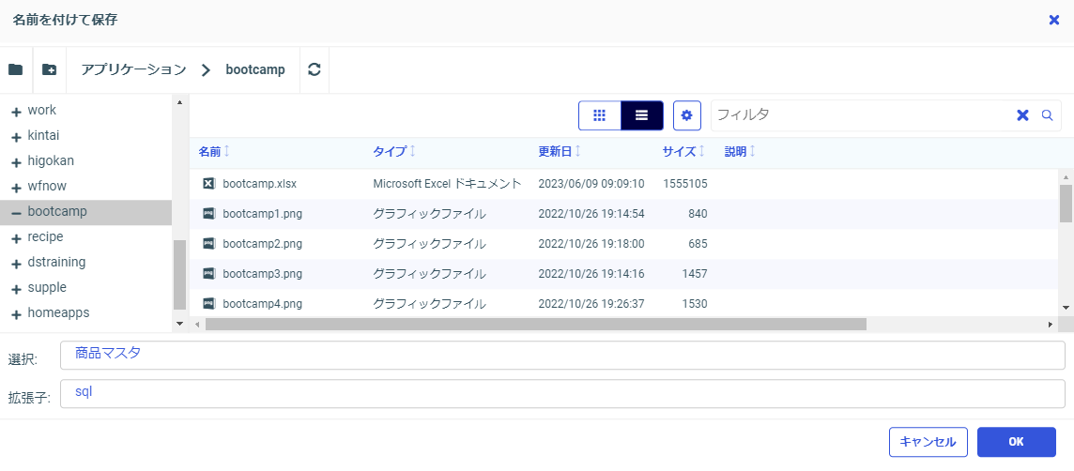Click the new folder icon
Image resolution: width=1074 pixels, height=471 pixels.
(50, 70)
